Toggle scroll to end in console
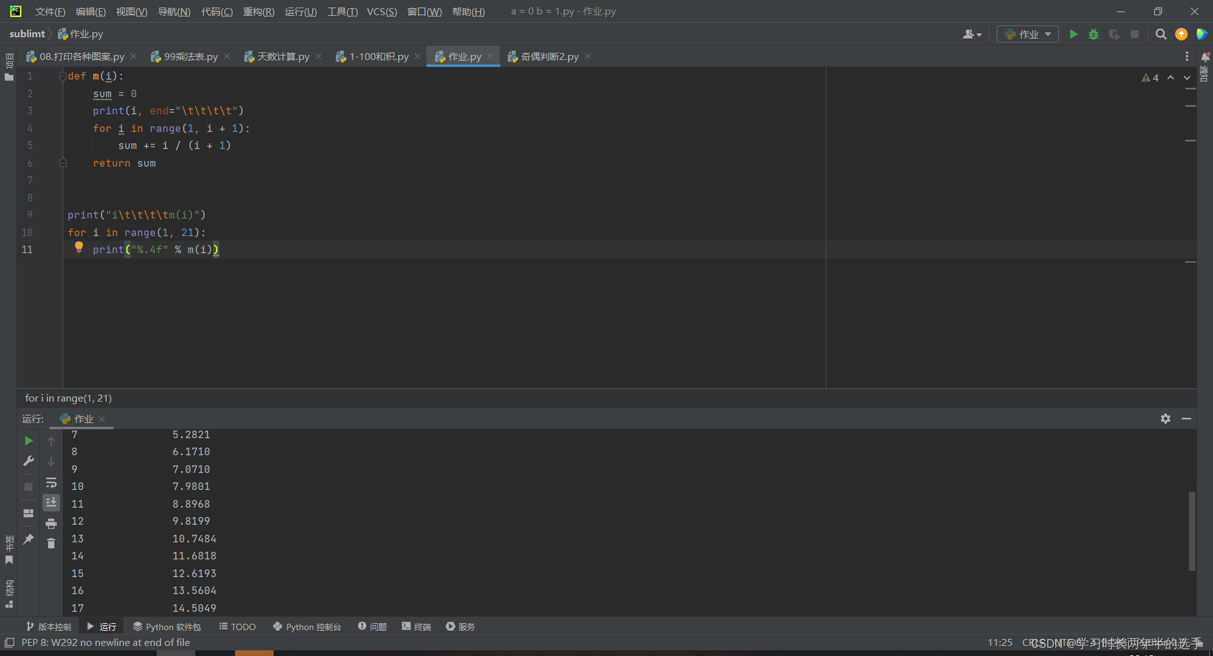Image resolution: width=1213 pixels, height=656 pixels. point(51,503)
